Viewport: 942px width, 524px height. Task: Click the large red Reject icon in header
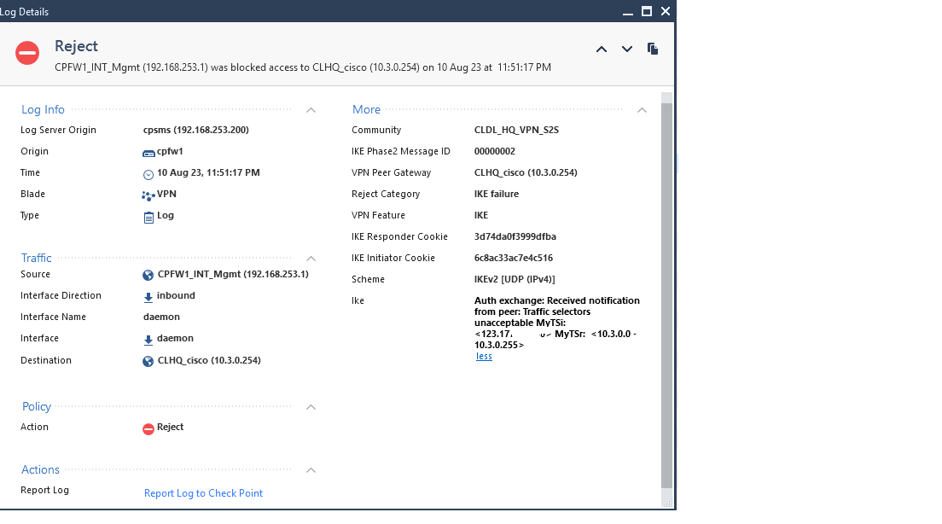click(26, 52)
